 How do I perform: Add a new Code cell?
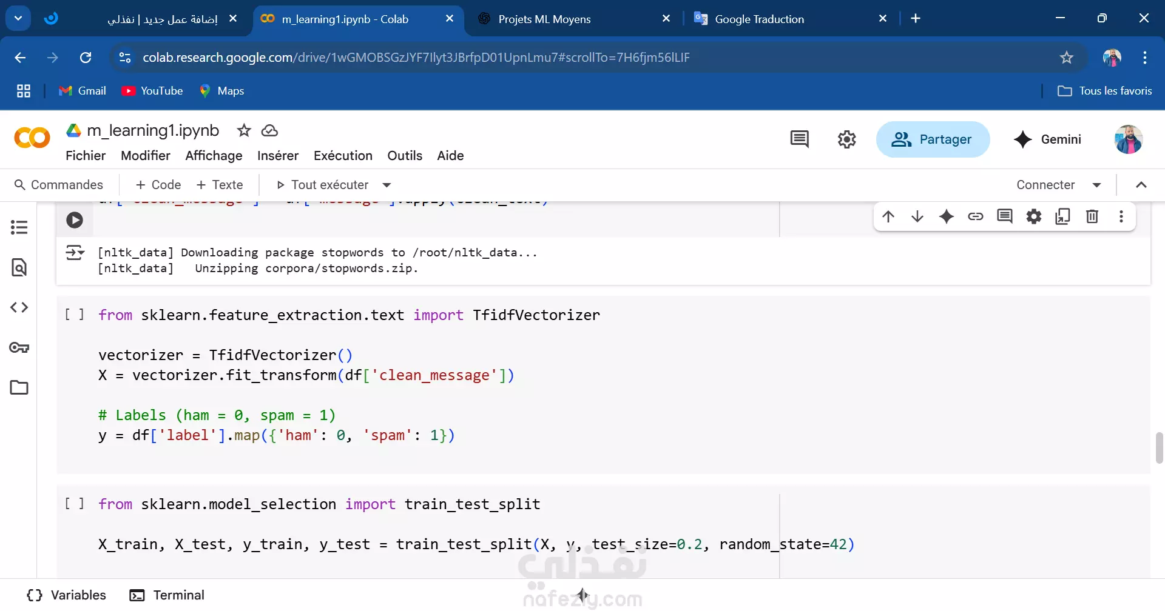click(x=158, y=185)
